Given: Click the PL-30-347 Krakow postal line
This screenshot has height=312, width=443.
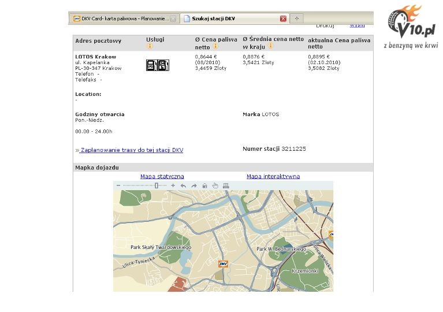Looking at the screenshot, I should pos(98,68).
